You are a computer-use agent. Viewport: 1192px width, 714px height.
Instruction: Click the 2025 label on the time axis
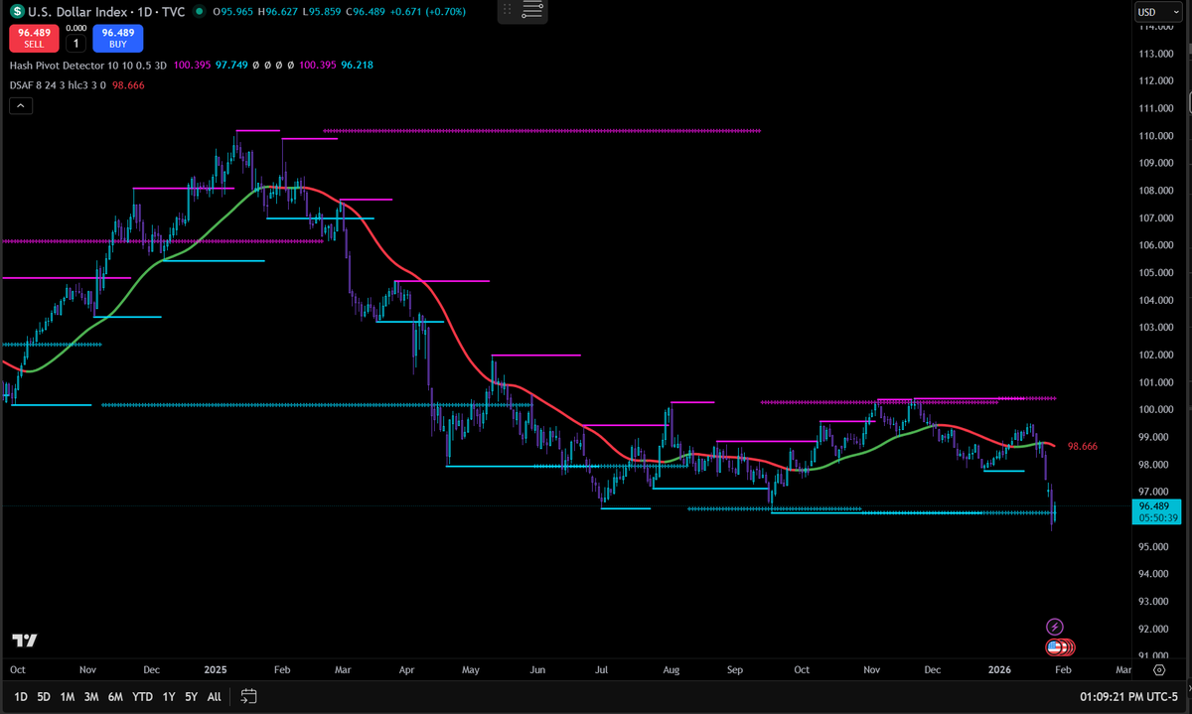pos(216,670)
